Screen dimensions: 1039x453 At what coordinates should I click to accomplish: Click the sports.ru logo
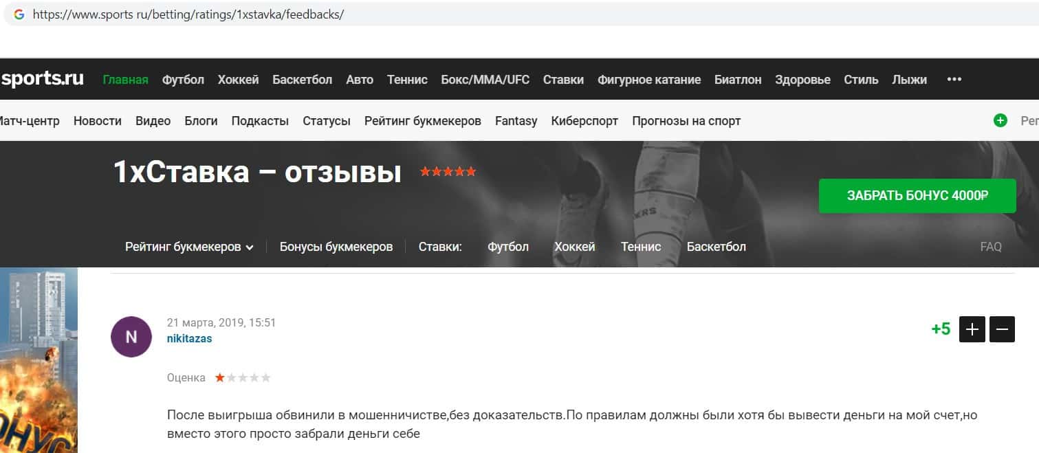point(42,79)
